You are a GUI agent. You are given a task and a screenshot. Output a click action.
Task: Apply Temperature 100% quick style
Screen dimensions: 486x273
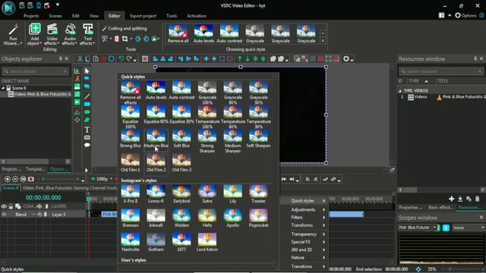click(207, 117)
